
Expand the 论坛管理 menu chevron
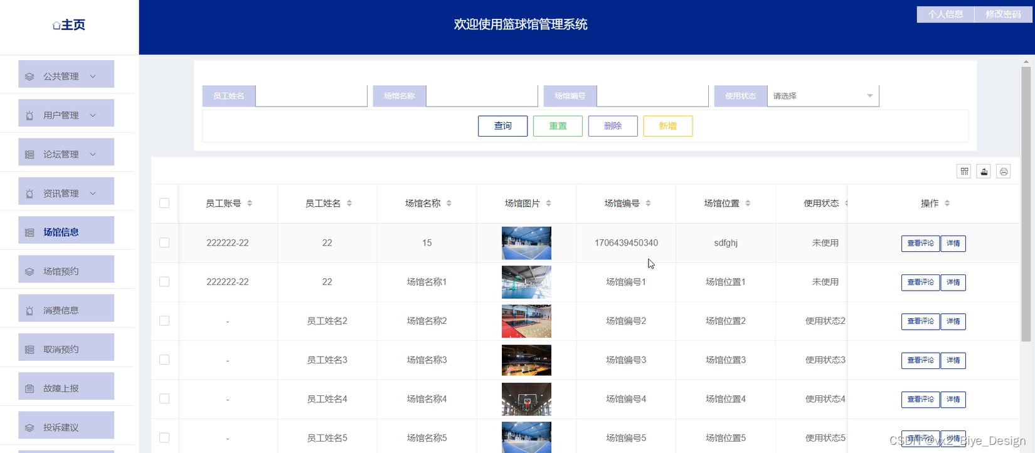(93, 154)
